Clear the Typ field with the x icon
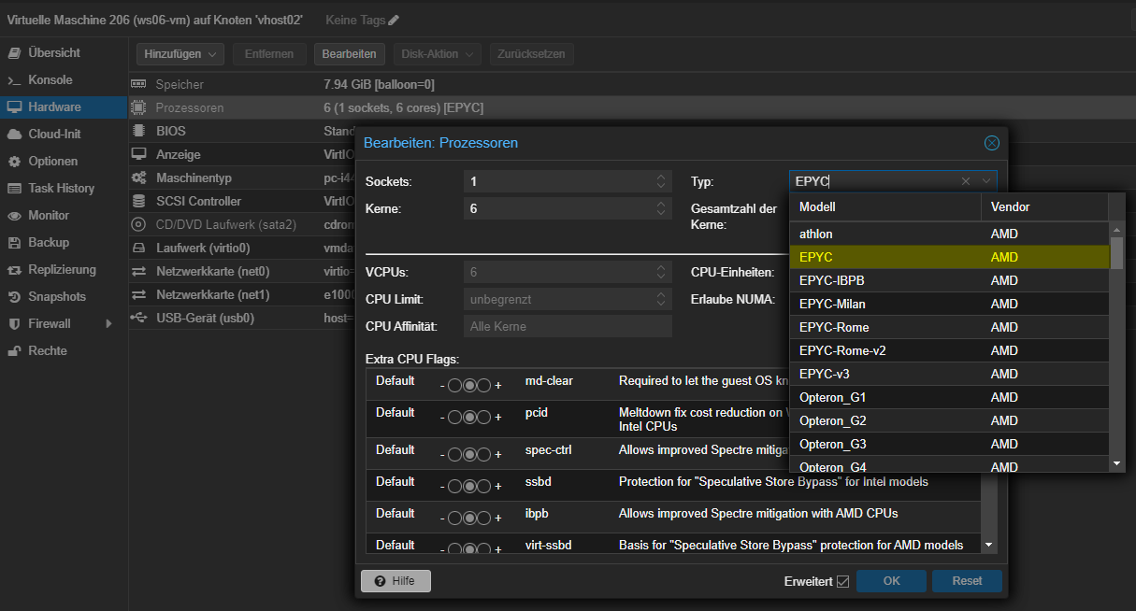Screen dimensions: 1136x611 [x=966, y=181]
